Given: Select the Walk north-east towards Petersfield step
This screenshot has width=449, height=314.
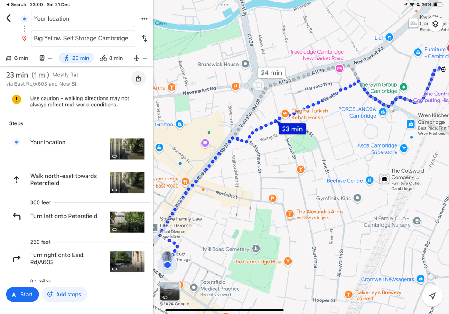Looking at the screenshot, I should [x=77, y=182].
